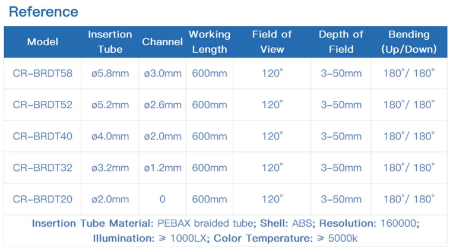Click the Depth of Field header
450x247 pixels.
point(341,42)
